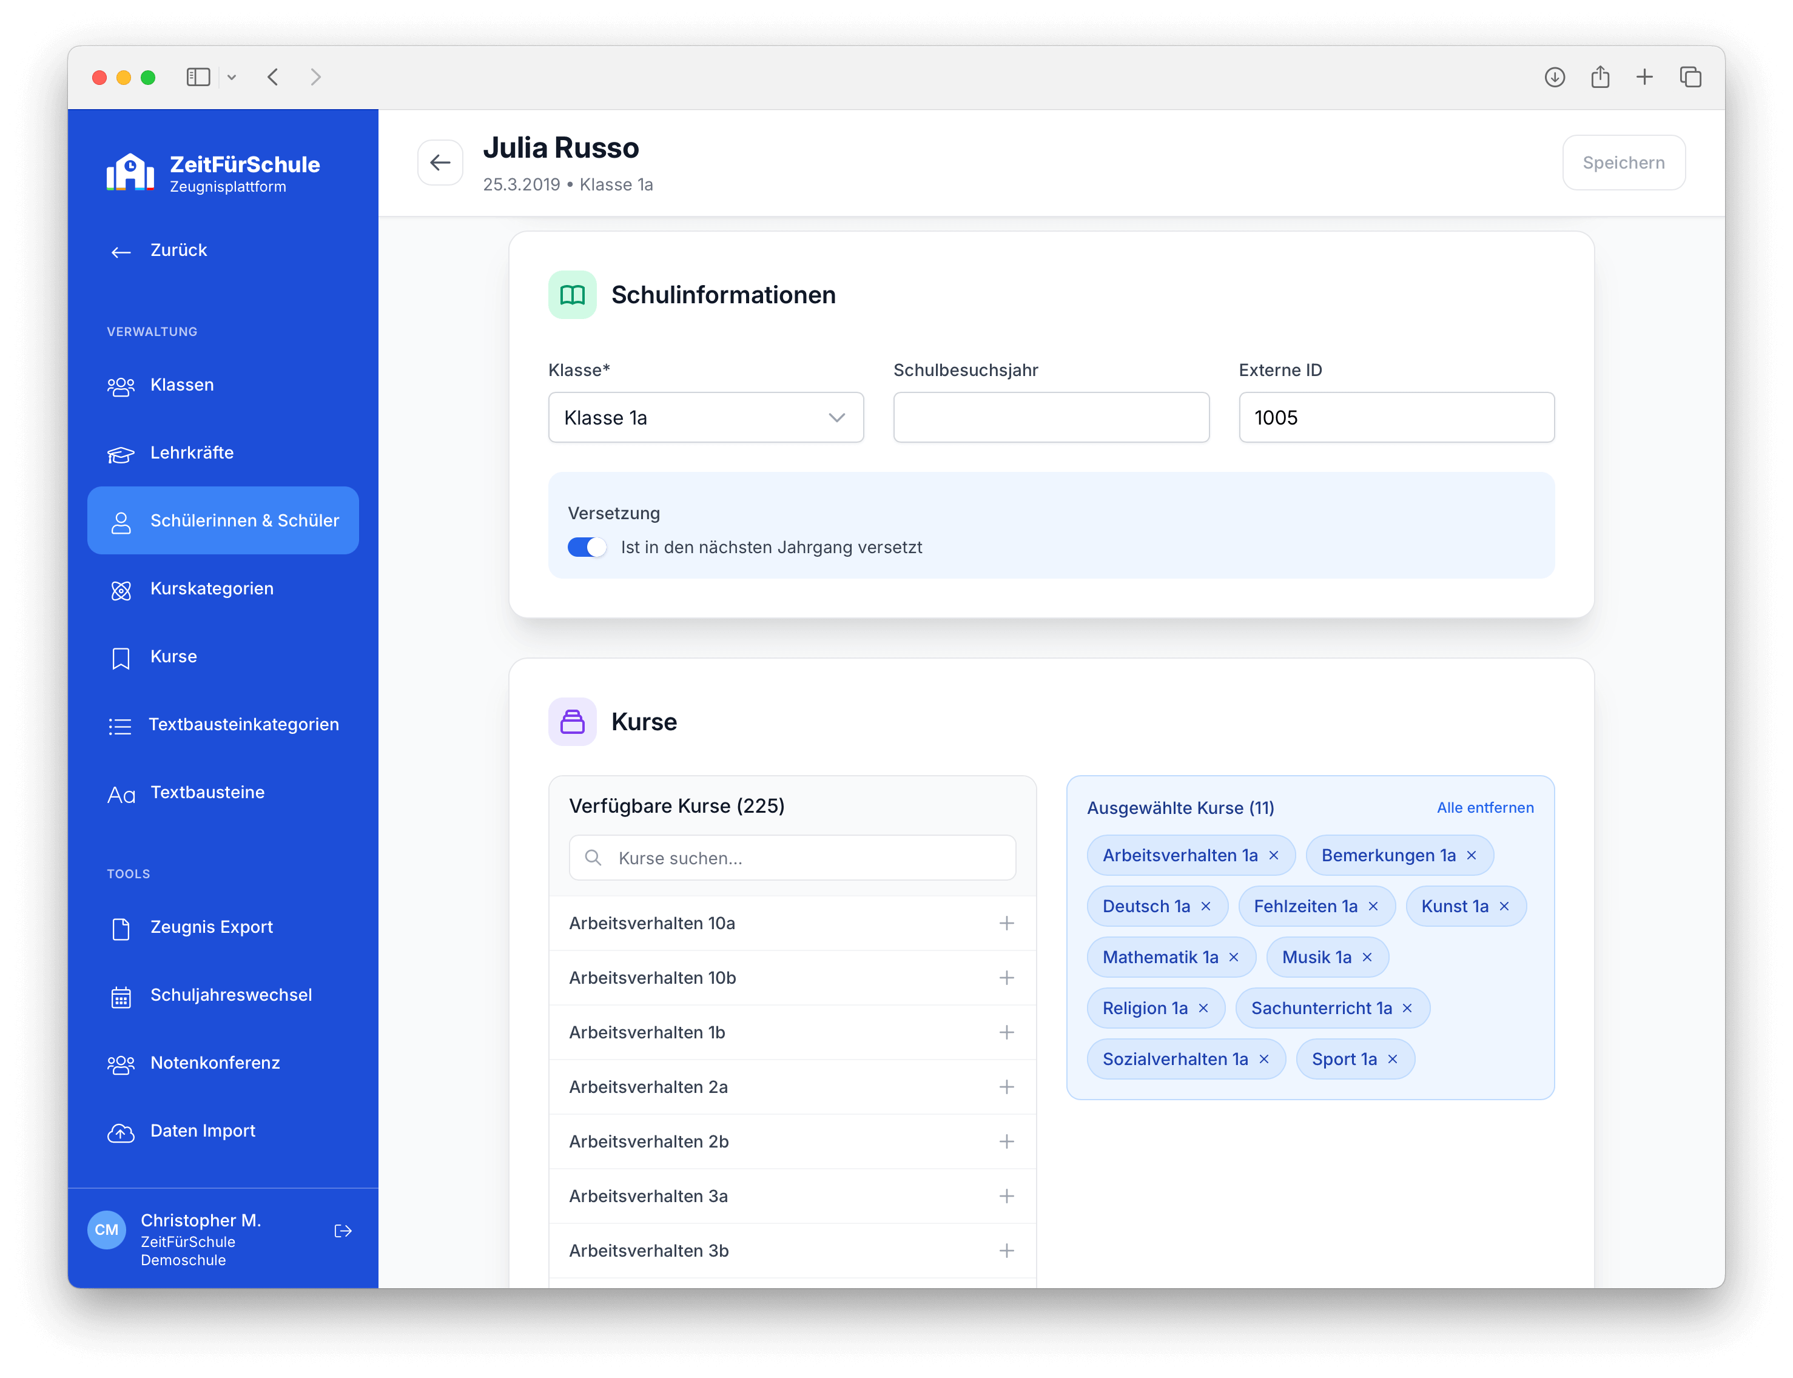Remove Kunst 1a from selected courses

[1504, 906]
